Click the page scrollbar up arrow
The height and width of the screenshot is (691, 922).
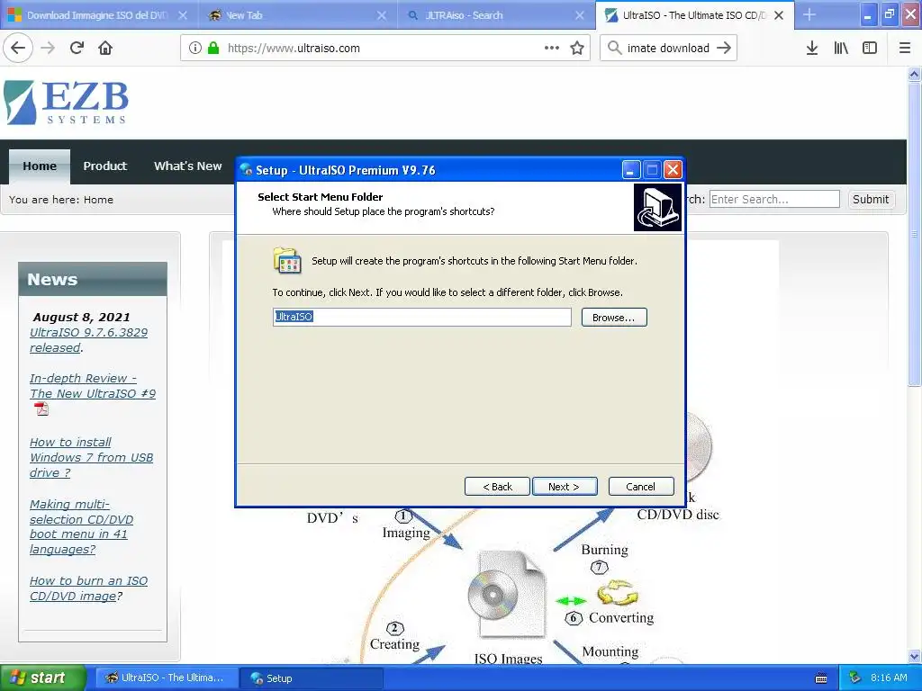(x=914, y=74)
